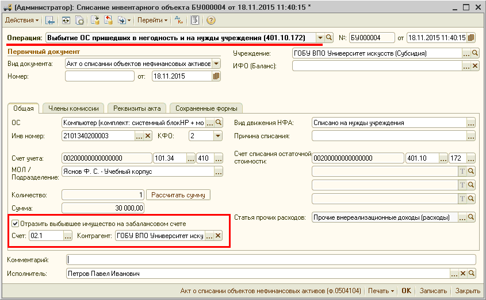Image resolution: width=486 pixels, height=300 pixels.
Task: Click the Рассчитать сумму button
Action: tap(179, 195)
